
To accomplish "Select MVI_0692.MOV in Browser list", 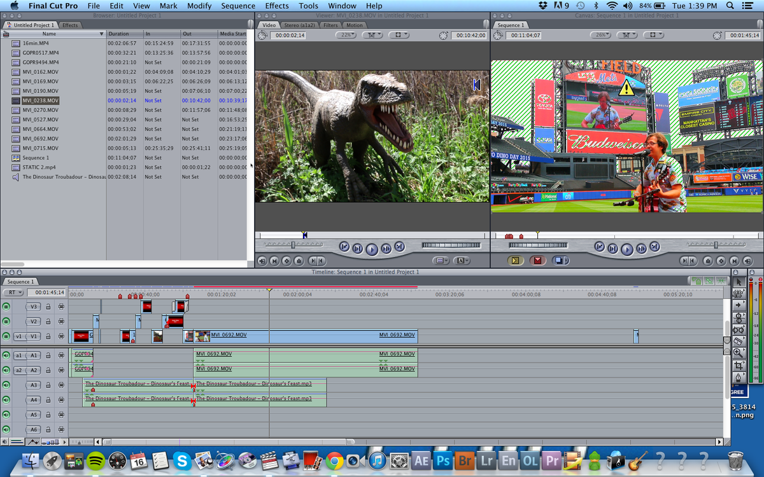I will coord(40,139).
